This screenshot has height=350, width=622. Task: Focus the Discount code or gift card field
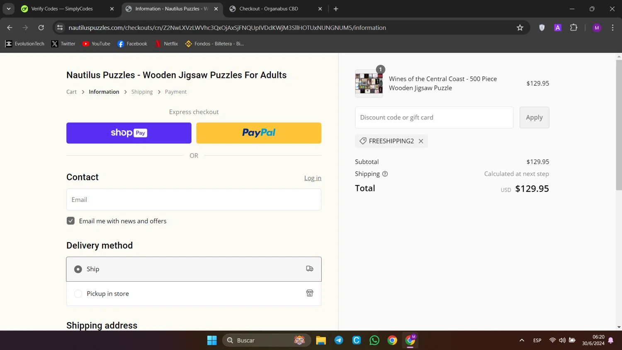tap(434, 117)
